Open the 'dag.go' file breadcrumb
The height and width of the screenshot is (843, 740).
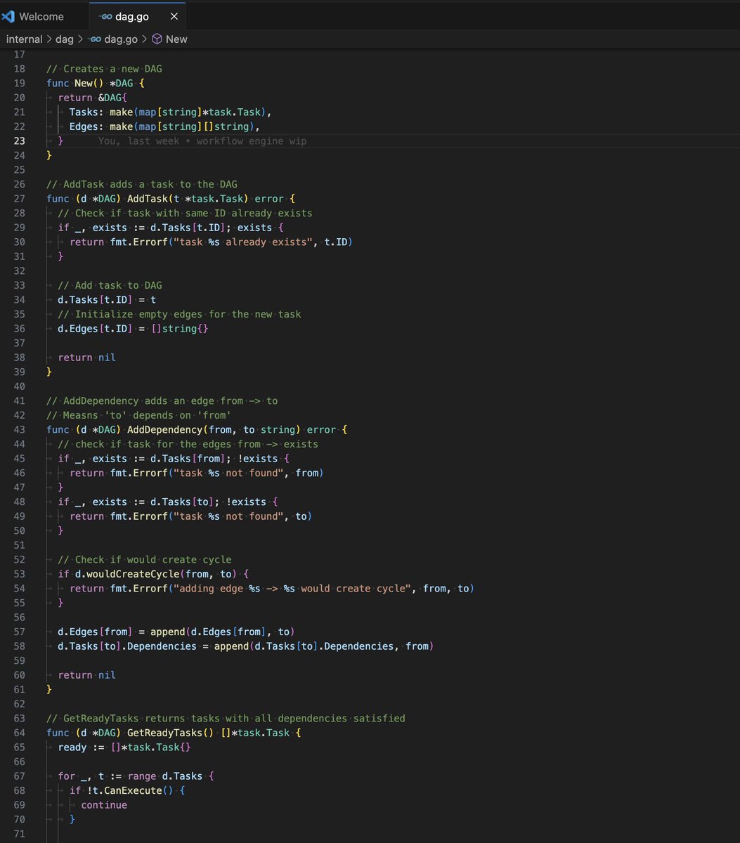pyautogui.click(x=121, y=39)
